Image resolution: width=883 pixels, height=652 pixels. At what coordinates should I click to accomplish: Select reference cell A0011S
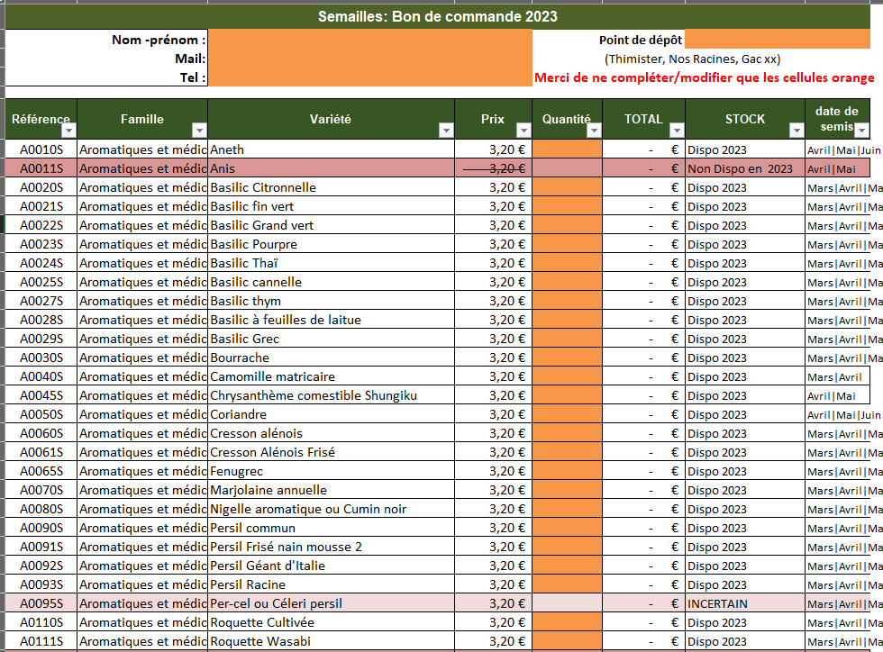pos(41,168)
